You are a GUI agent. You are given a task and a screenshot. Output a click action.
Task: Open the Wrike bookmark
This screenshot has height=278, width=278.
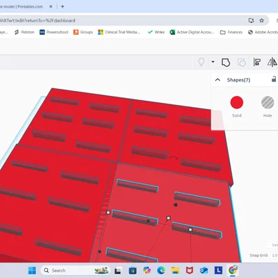point(156,32)
